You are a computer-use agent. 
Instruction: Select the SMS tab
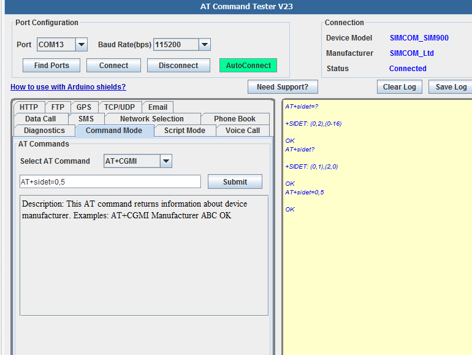coord(86,119)
